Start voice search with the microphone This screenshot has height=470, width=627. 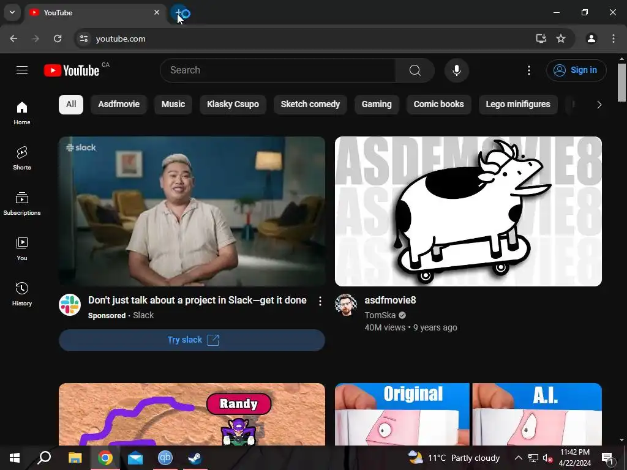pyautogui.click(x=456, y=70)
